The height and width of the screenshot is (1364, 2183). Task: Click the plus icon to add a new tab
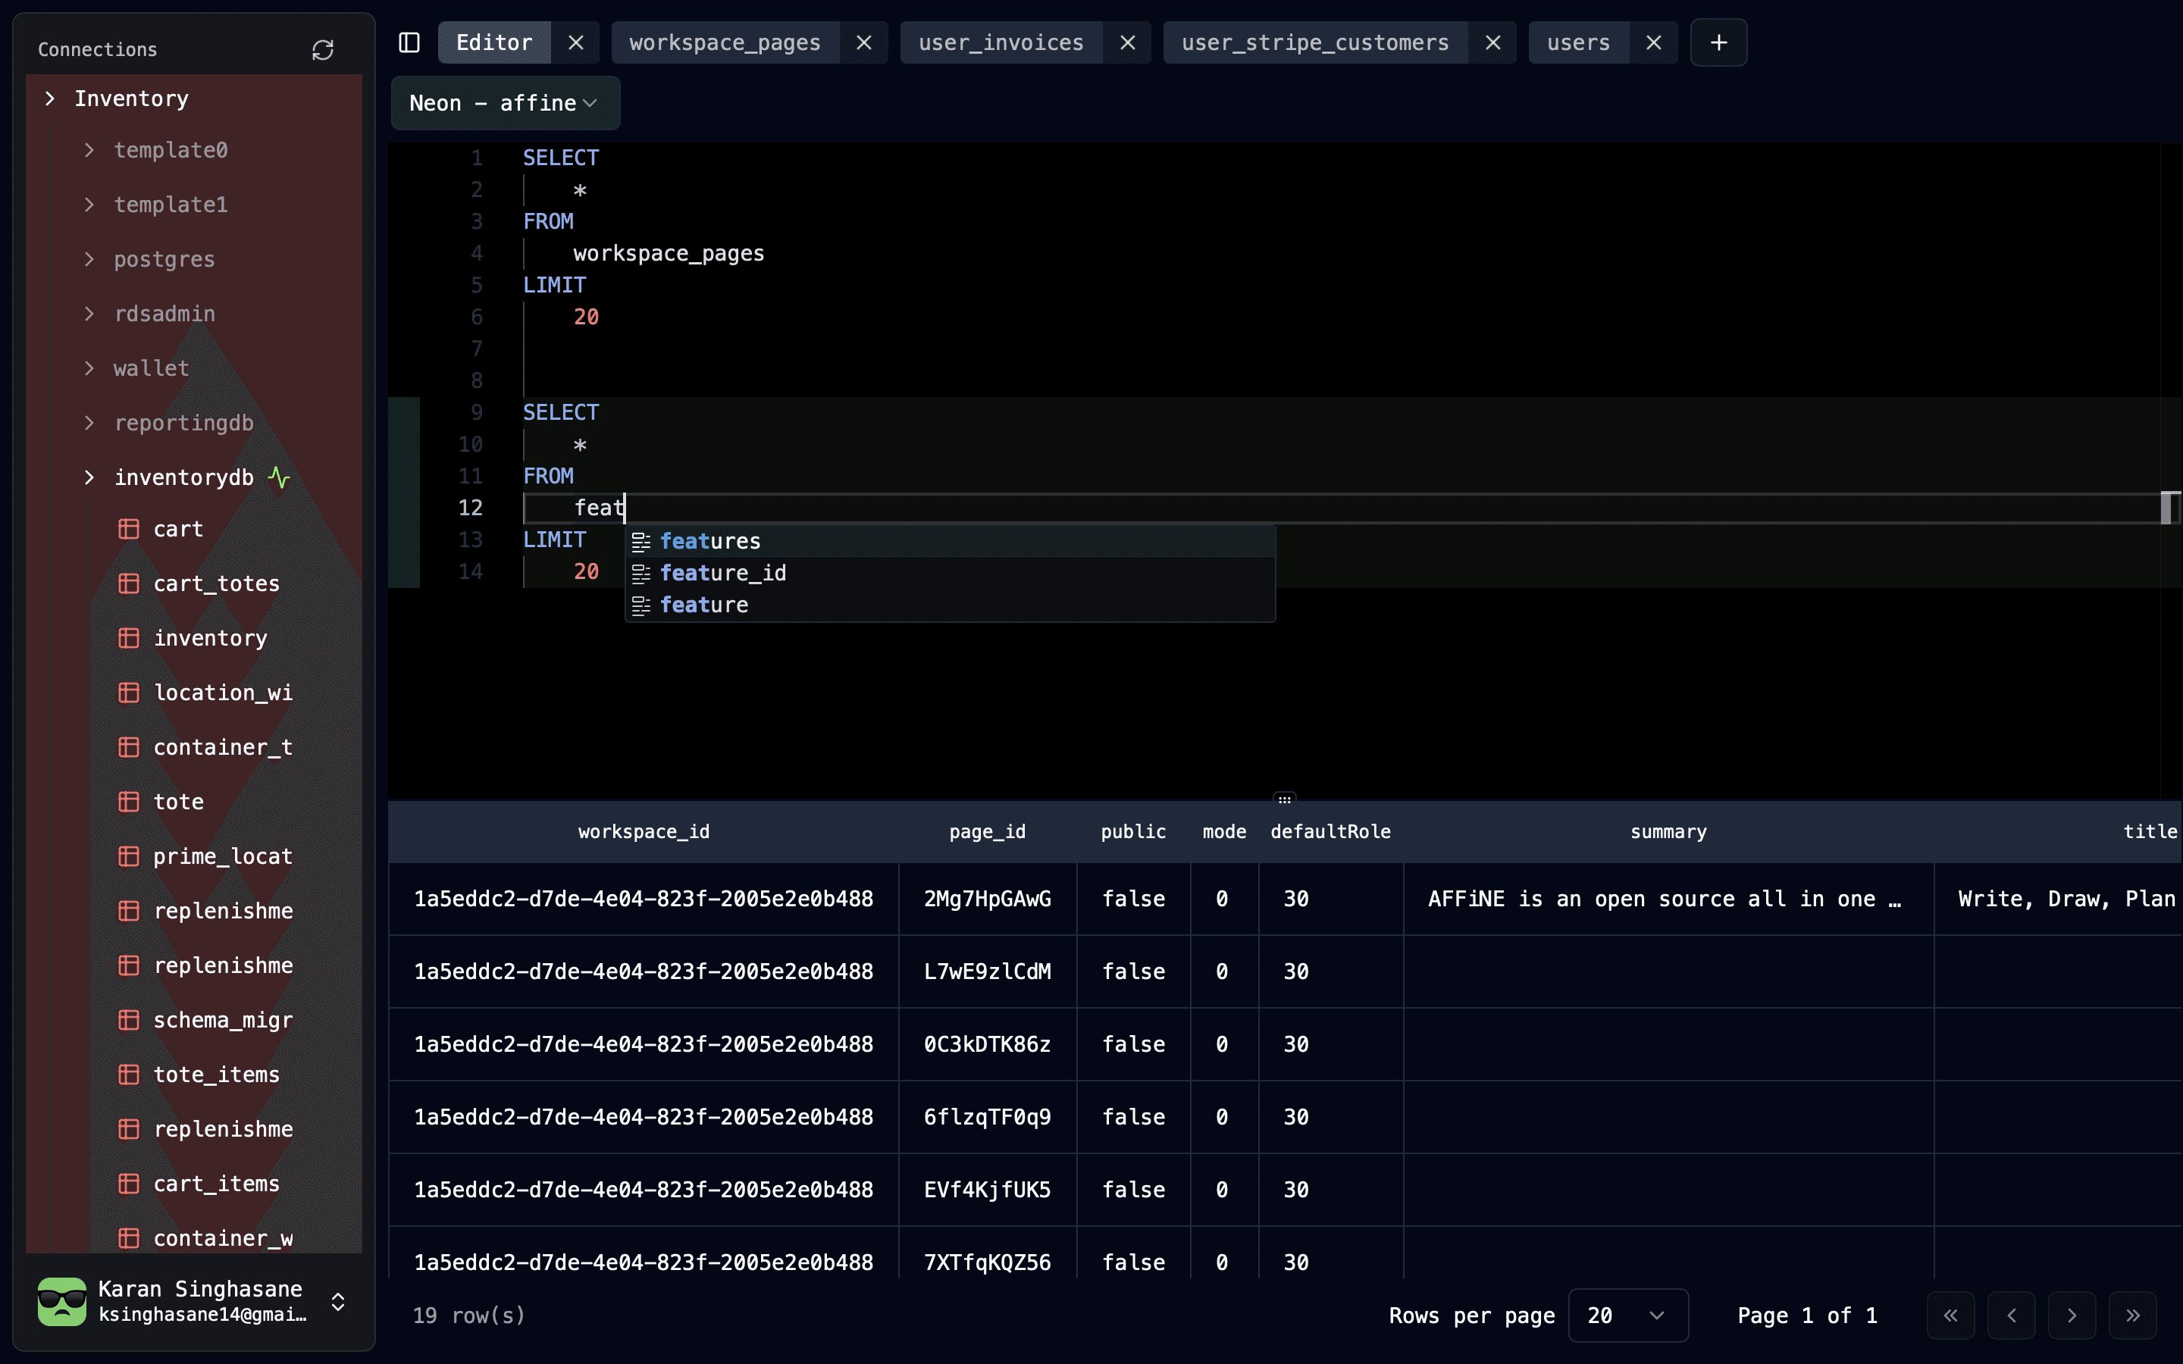(x=1718, y=42)
